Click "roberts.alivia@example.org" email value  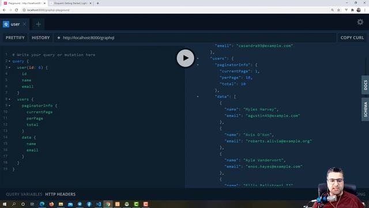279,141
